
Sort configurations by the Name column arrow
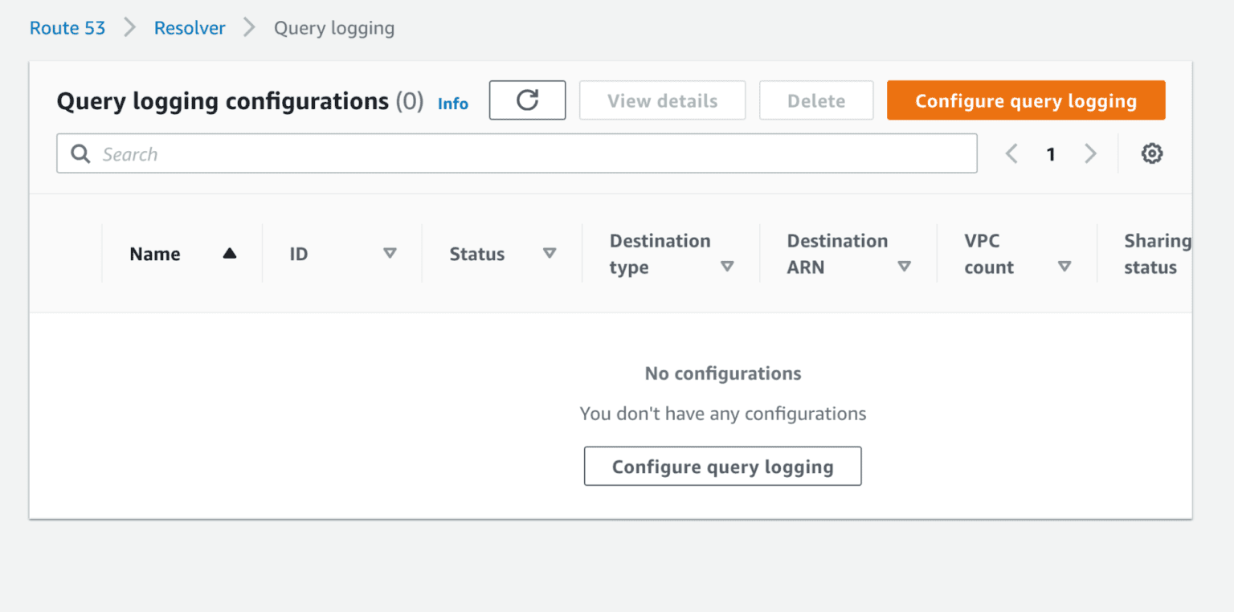(230, 253)
